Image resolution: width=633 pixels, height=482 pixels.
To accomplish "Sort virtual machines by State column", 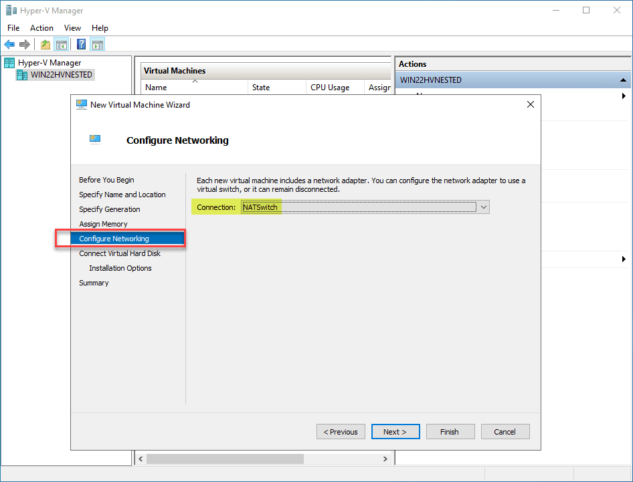I will (277, 87).
